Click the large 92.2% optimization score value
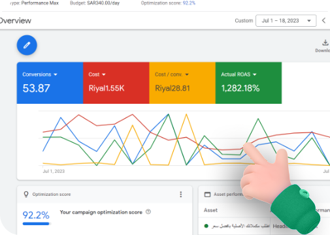 pyautogui.click(x=36, y=215)
